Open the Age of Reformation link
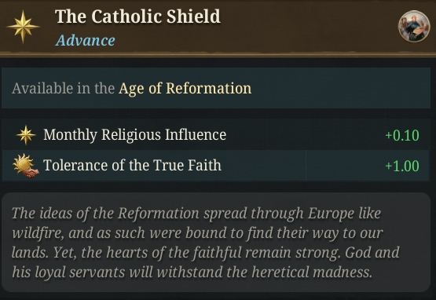The width and height of the screenshot is (436, 300). click(185, 89)
